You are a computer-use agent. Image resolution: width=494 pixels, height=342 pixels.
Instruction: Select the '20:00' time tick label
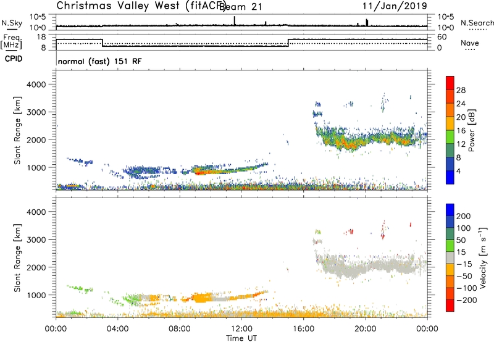tap(366, 329)
